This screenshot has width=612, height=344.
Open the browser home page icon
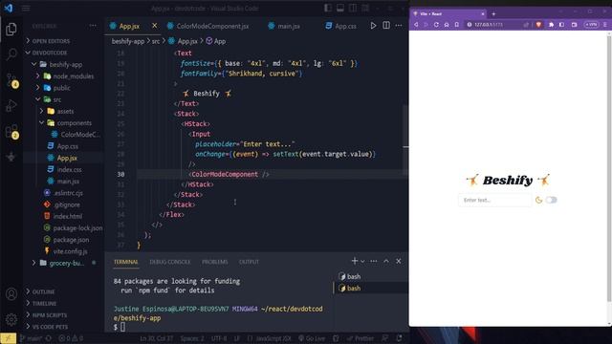pyautogui.click(x=447, y=25)
